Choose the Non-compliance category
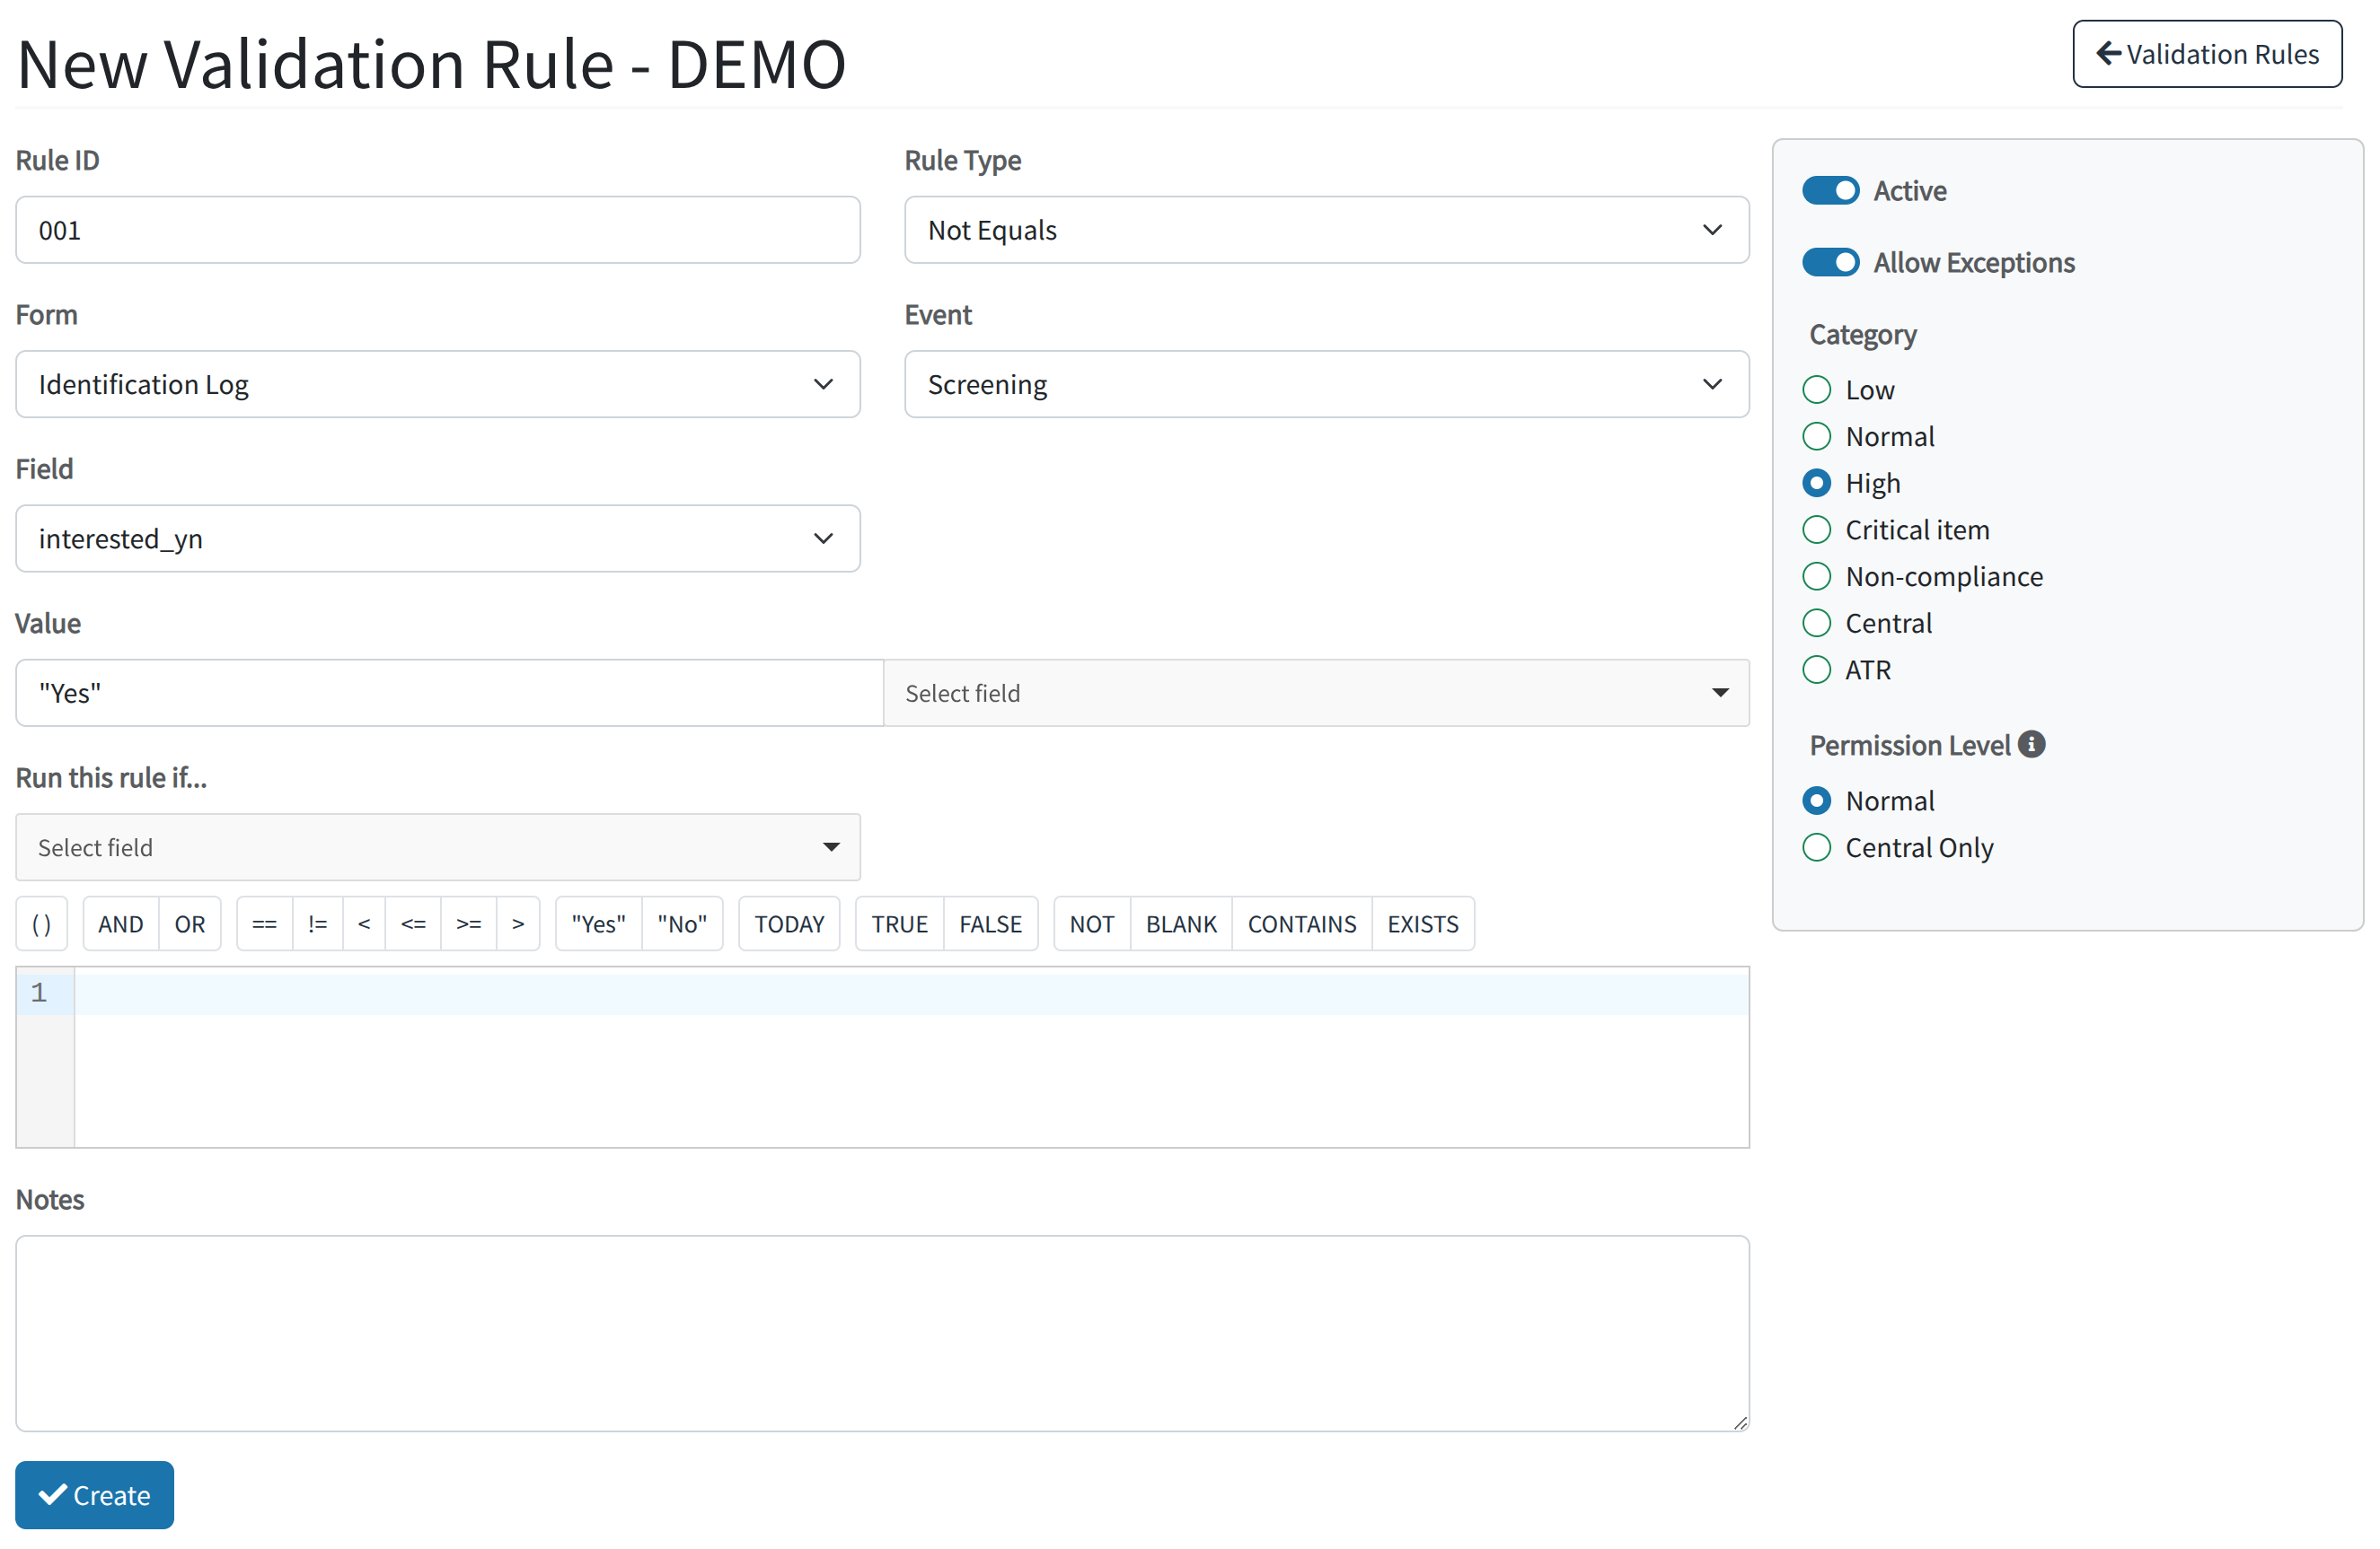Image resolution: width=2380 pixels, height=1549 pixels. click(1816, 577)
